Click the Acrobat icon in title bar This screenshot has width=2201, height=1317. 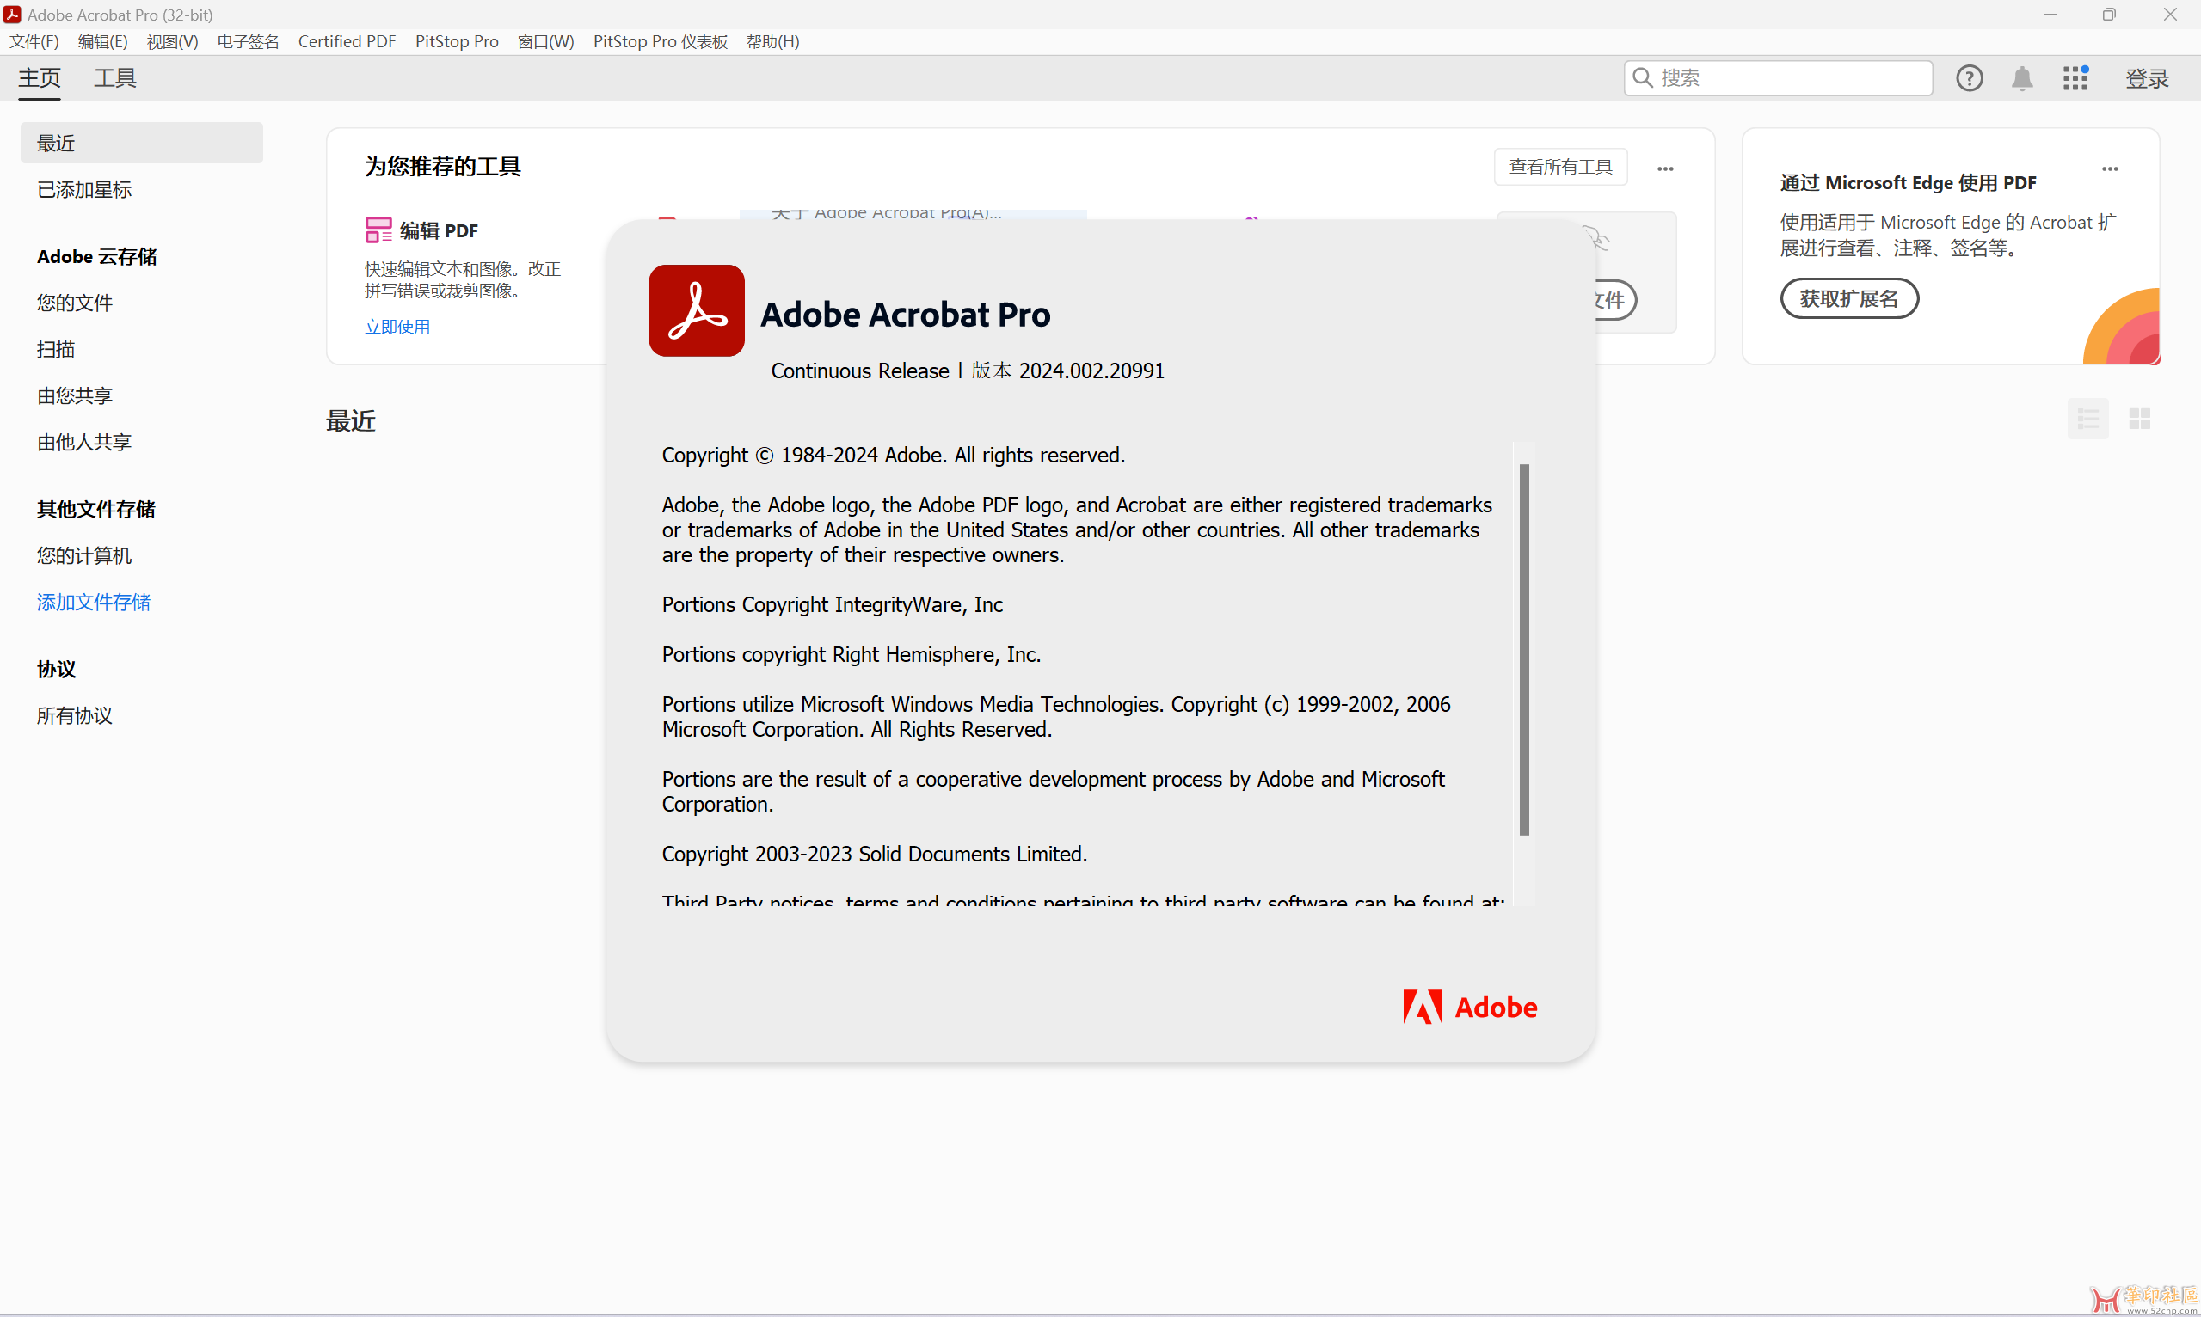click(x=11, y=15)
